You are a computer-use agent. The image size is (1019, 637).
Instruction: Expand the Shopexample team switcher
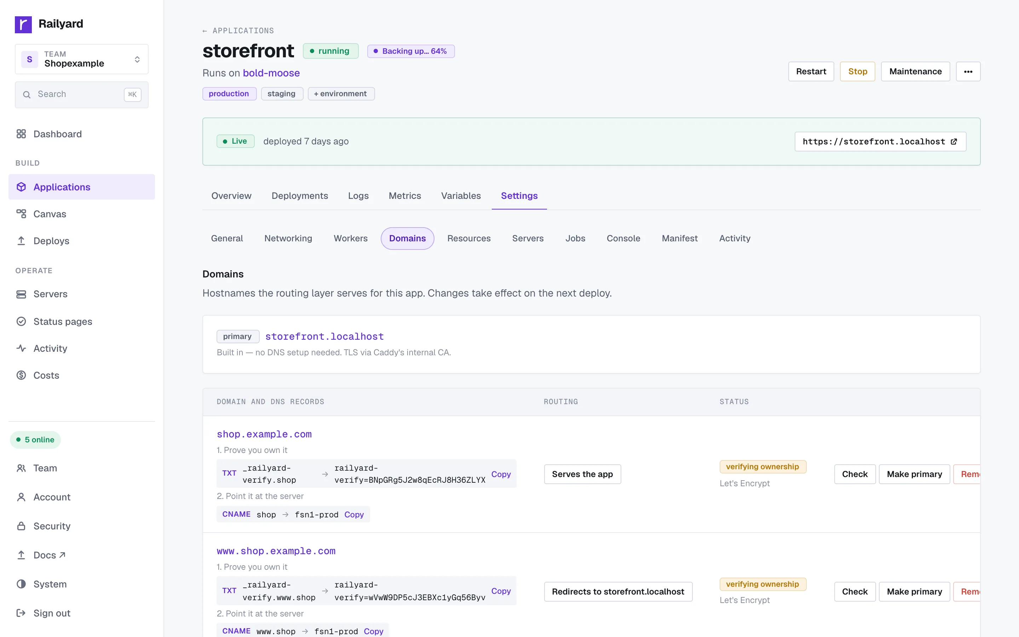coord(82,59)
